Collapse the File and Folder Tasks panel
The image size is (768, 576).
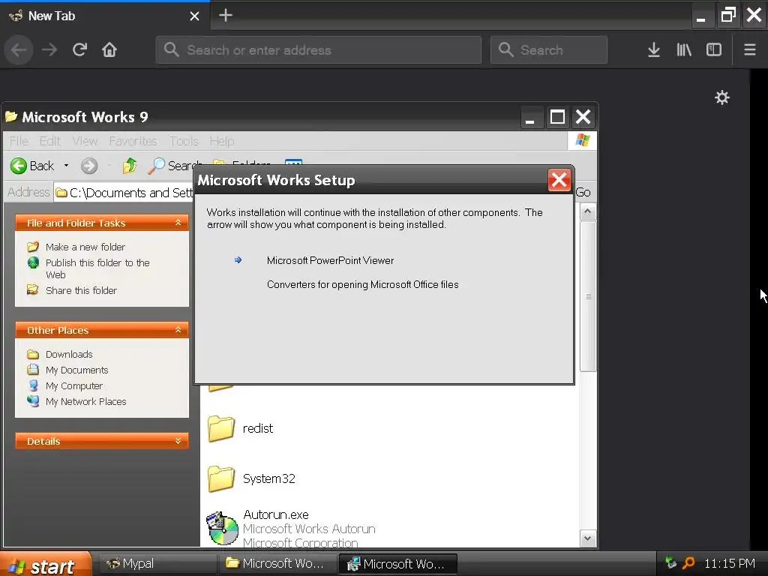[x=178, y=223]
